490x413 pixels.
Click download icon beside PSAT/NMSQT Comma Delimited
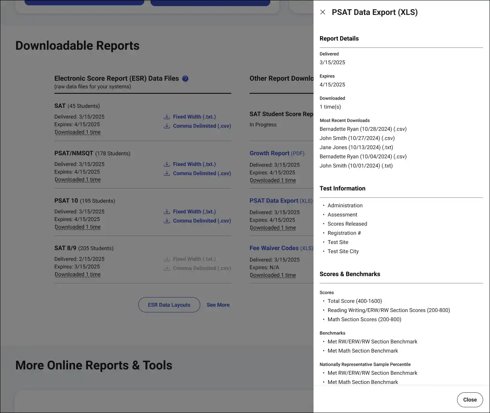pyautogui.click(x=167, y=173)
